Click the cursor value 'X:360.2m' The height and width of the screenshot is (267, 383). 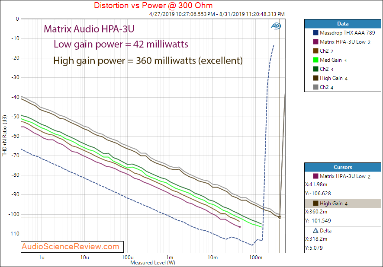click(x=316, y=212)
